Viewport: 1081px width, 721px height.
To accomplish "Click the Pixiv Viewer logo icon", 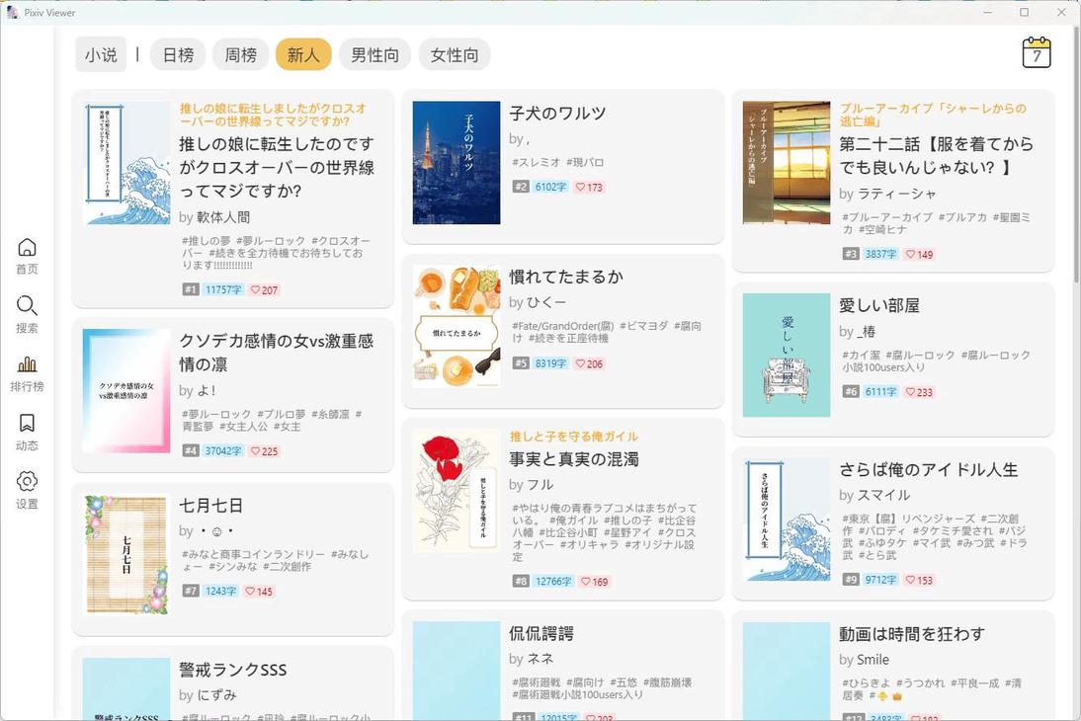I will tap(12, 12).
